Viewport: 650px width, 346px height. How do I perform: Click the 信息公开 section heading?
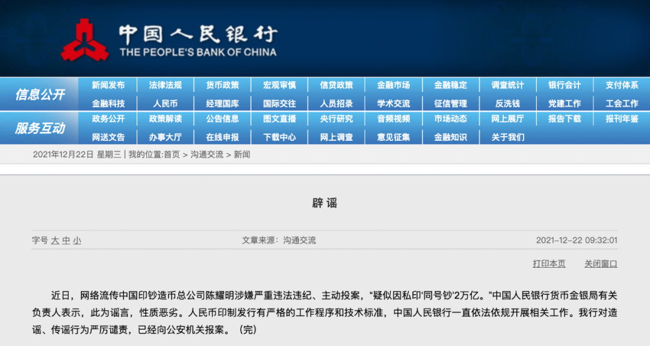point(40,94)
